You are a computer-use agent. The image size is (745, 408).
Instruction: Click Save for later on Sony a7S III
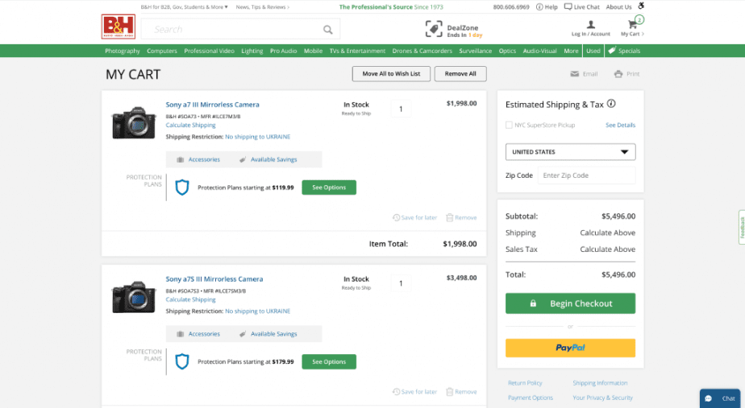pyautogui.click(x=414, y=392)
